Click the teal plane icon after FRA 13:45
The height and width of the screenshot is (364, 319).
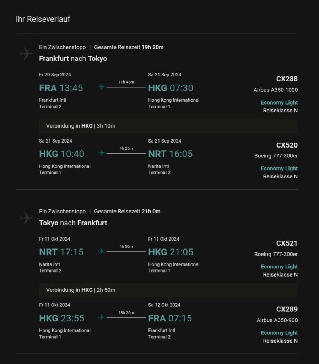click(102, 87)
